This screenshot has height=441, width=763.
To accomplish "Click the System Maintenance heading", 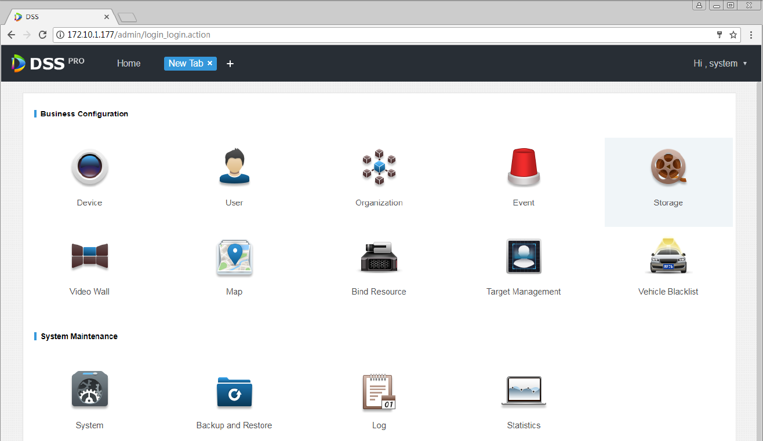I will 79,336.
